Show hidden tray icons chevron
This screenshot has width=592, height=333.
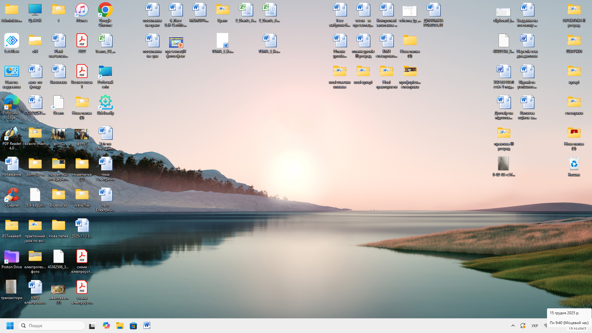(x=513, y=326)
